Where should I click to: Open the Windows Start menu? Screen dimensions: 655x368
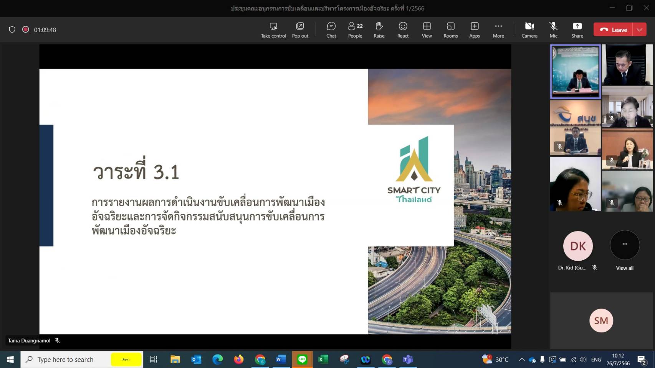[x=10, y=360]
